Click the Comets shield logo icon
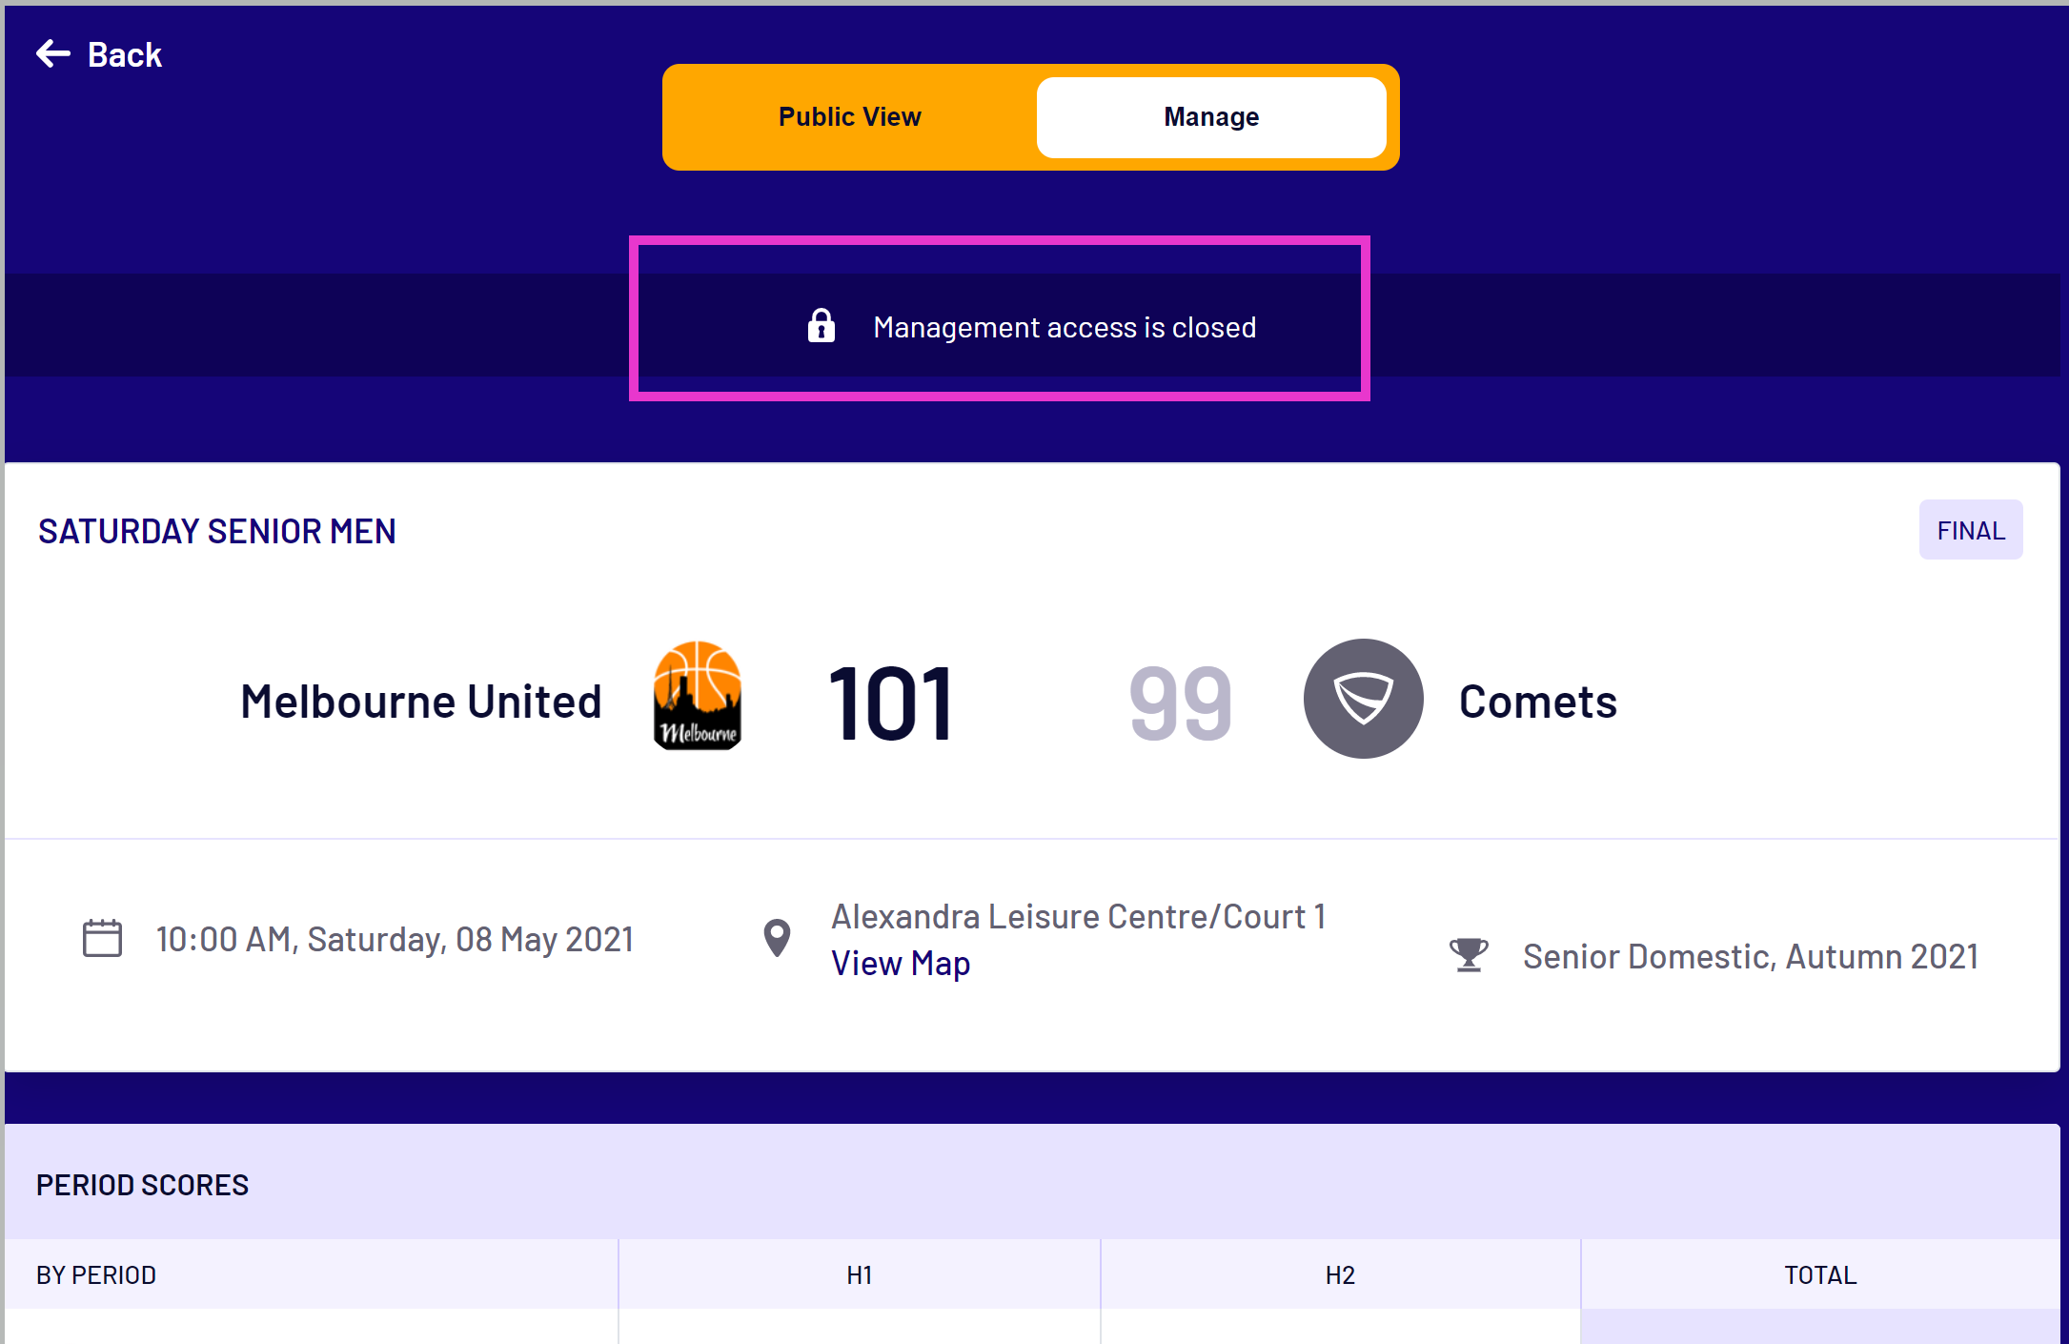2069x1344 pixels. (1364, 699)
